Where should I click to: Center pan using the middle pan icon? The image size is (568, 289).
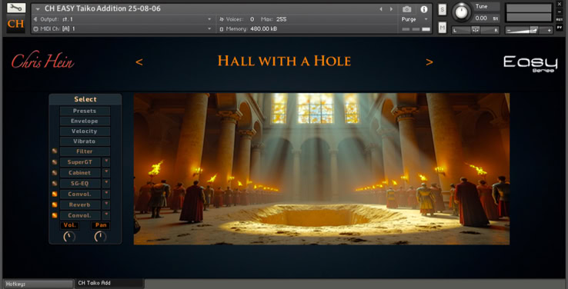[476, 31]
